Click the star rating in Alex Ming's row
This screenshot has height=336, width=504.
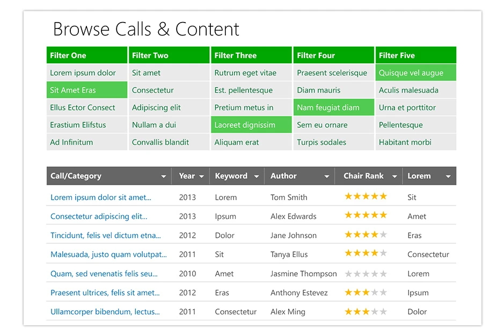click(366, 312)
